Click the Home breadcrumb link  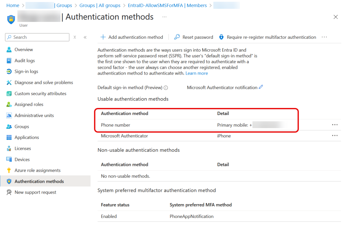pyautogui.click(x=13, y=5)
